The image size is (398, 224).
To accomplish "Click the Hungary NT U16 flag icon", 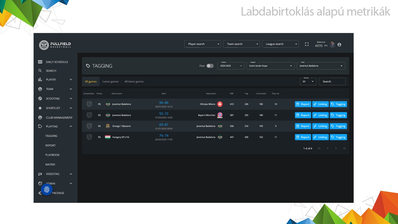I will pyautogui.click(x=108, y=137).
